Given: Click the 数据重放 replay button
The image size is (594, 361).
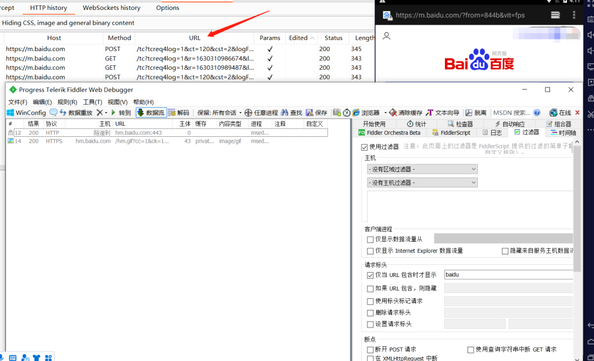Looking at the screenshot, I should click(x=76, y=113).
